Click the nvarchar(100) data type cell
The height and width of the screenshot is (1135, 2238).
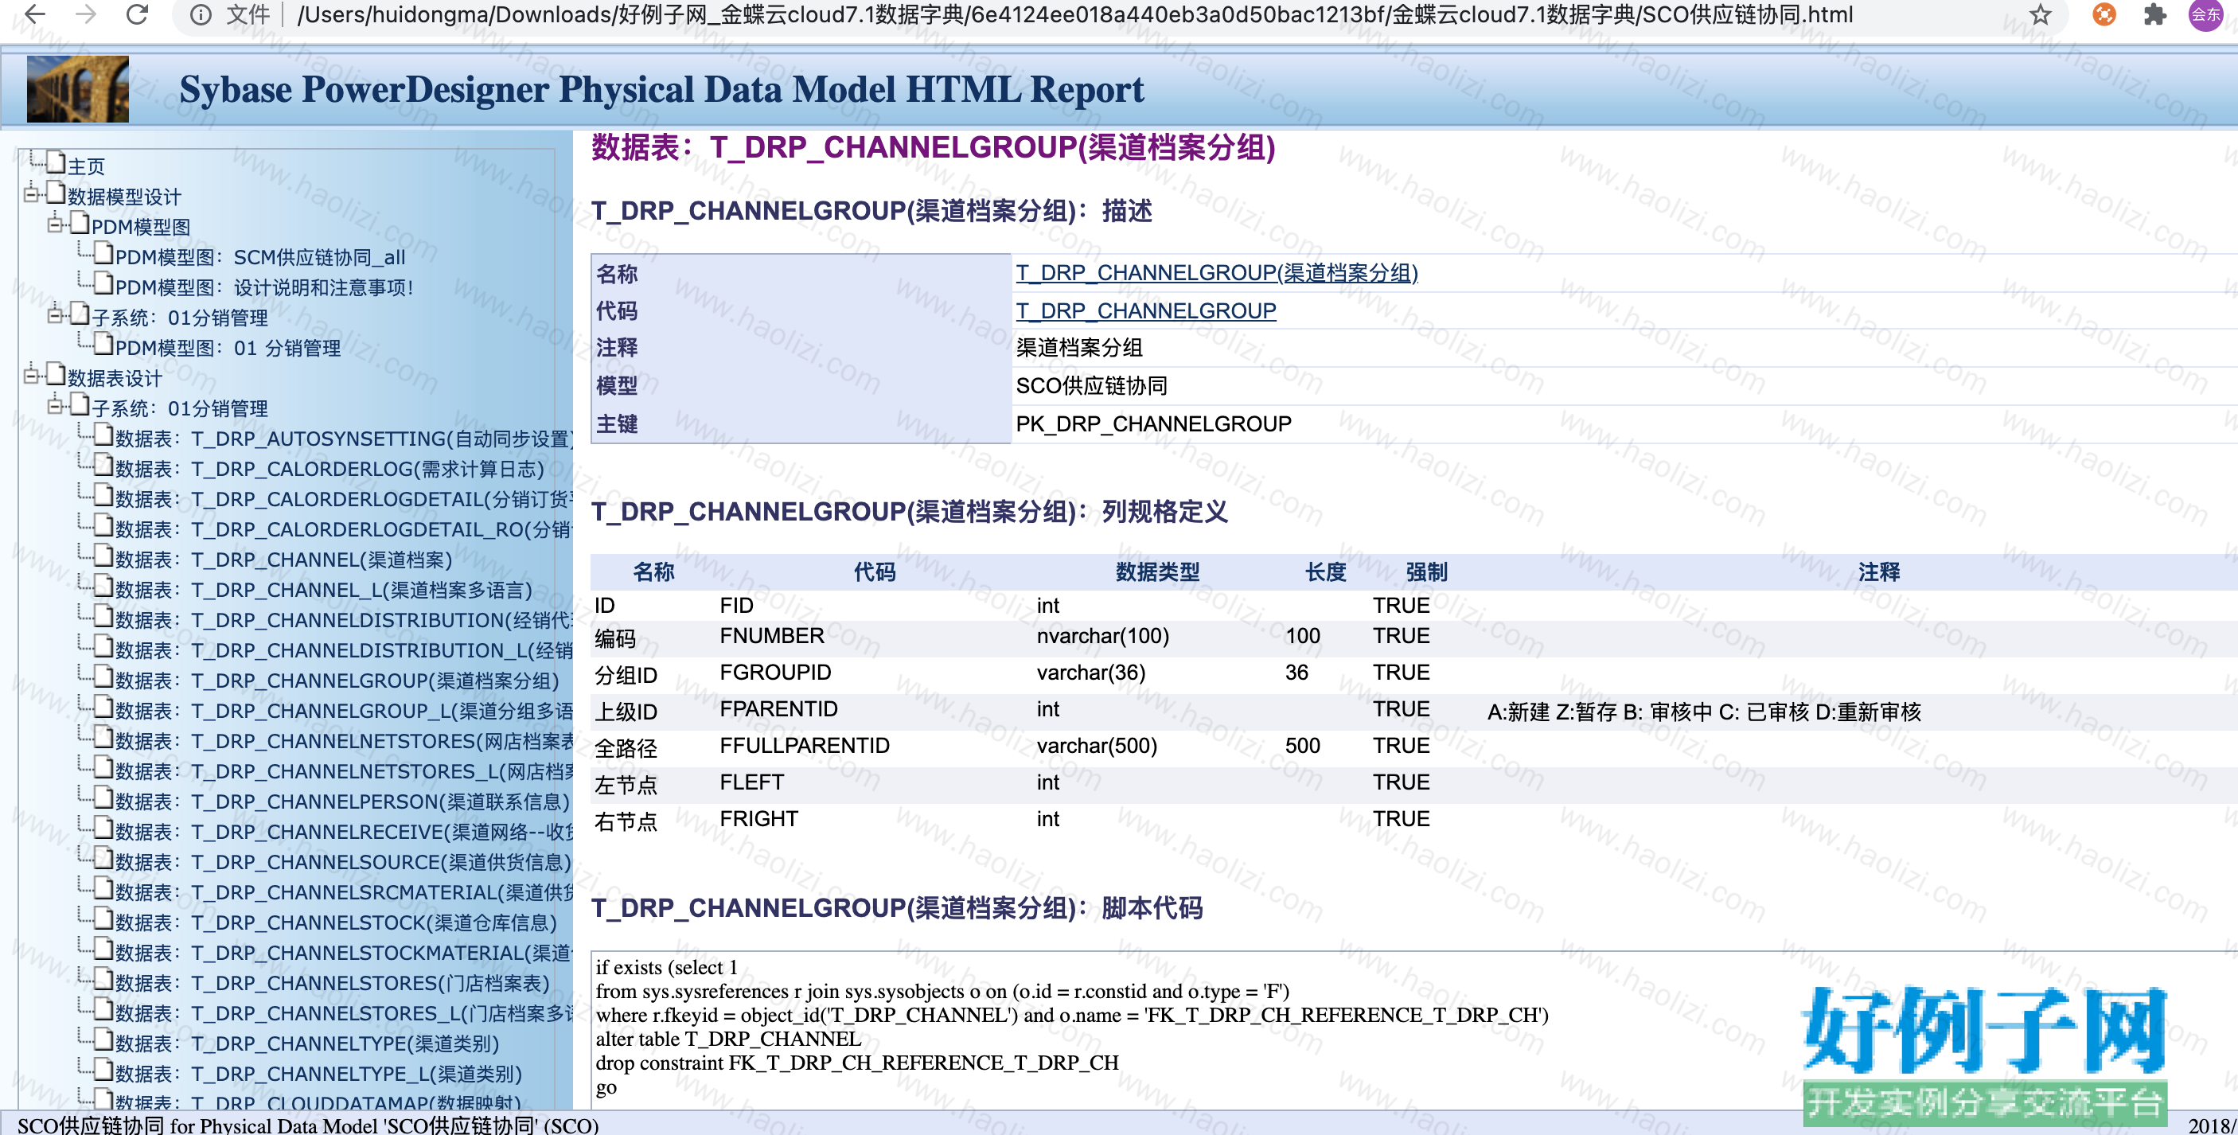[1102, 636]
